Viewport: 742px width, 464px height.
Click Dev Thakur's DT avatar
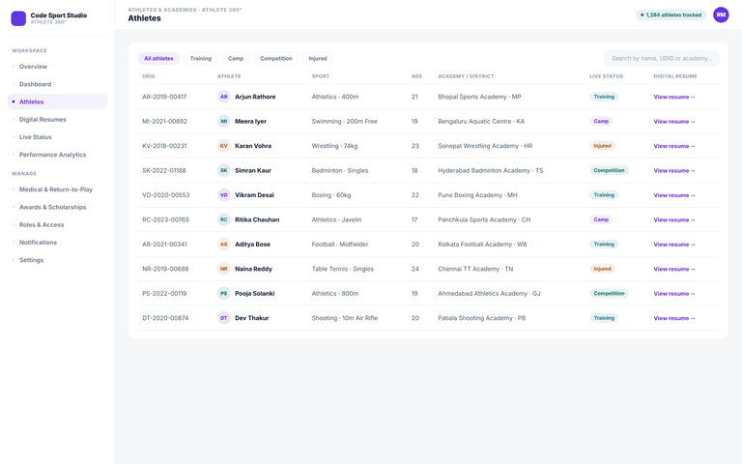point(224,318)
